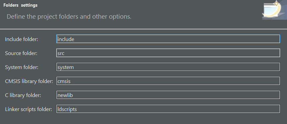Click into the Source folder field
Viewport: 287px width, 124px height.
[168, 53]
